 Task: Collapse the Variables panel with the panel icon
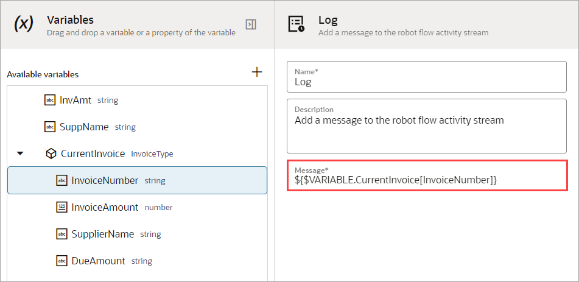click(x=251, y=25)
